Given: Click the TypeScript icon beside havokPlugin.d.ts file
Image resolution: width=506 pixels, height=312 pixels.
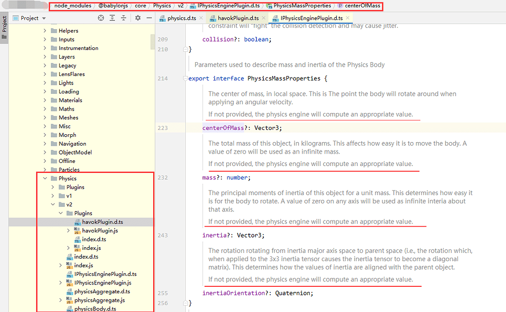Looking at the screenshot, I should pyautogui.click(x=77, y=222).
